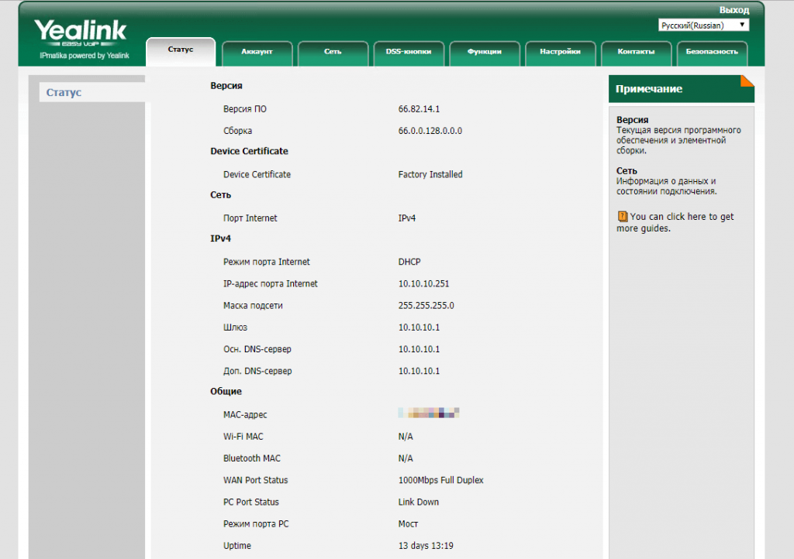Open the Функции tab
Viewport: 794px width, 559px height.
(485, 52)
